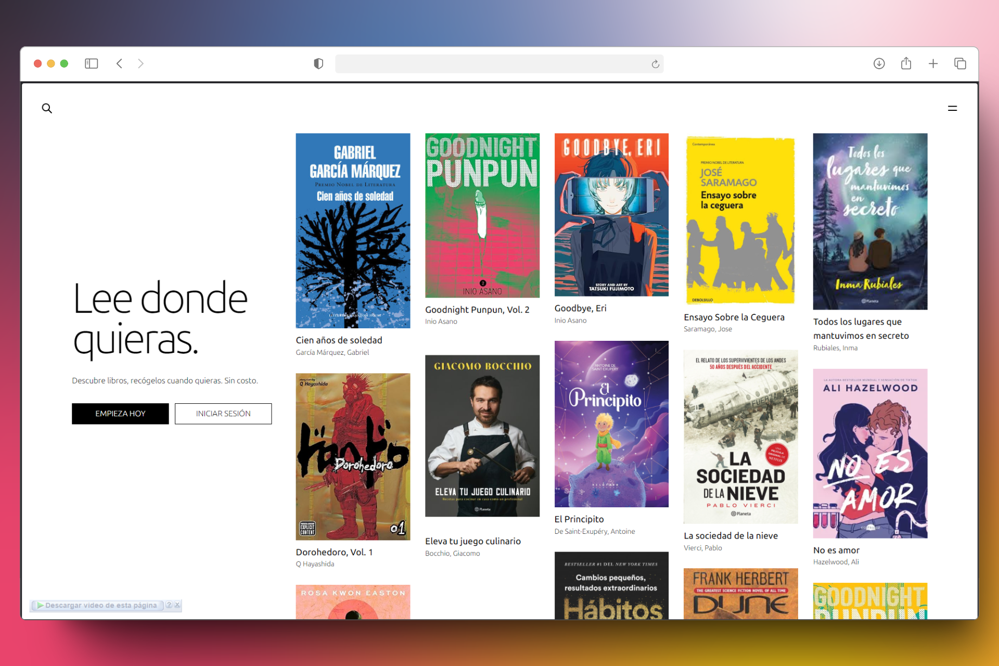Click the EMPIEZA HOY button
The height and width of the screenshot is (666, 999).
click(120, 414)
